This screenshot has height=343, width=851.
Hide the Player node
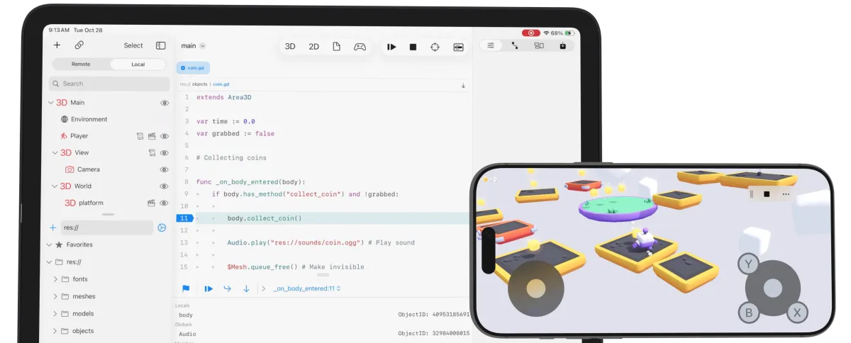(165, 136)
